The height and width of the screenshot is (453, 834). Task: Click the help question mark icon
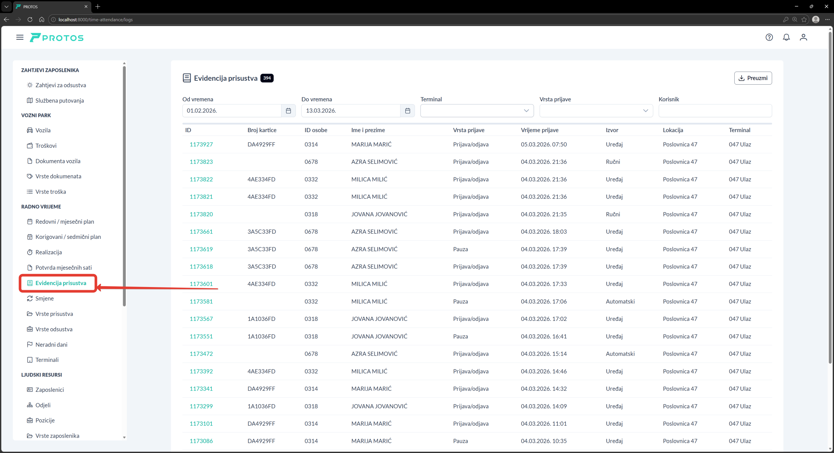click(769, 37)
